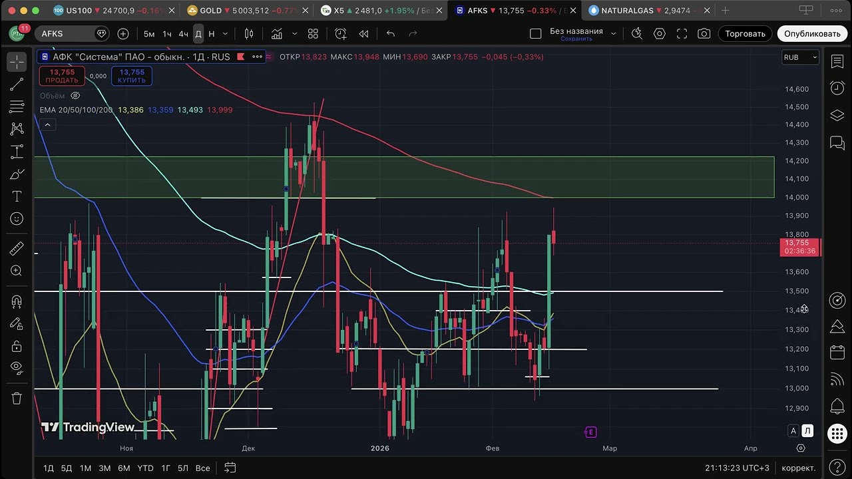The image size is (852, 479).
Task: Select the trend line drawing tool
Action: coord(17,84)
